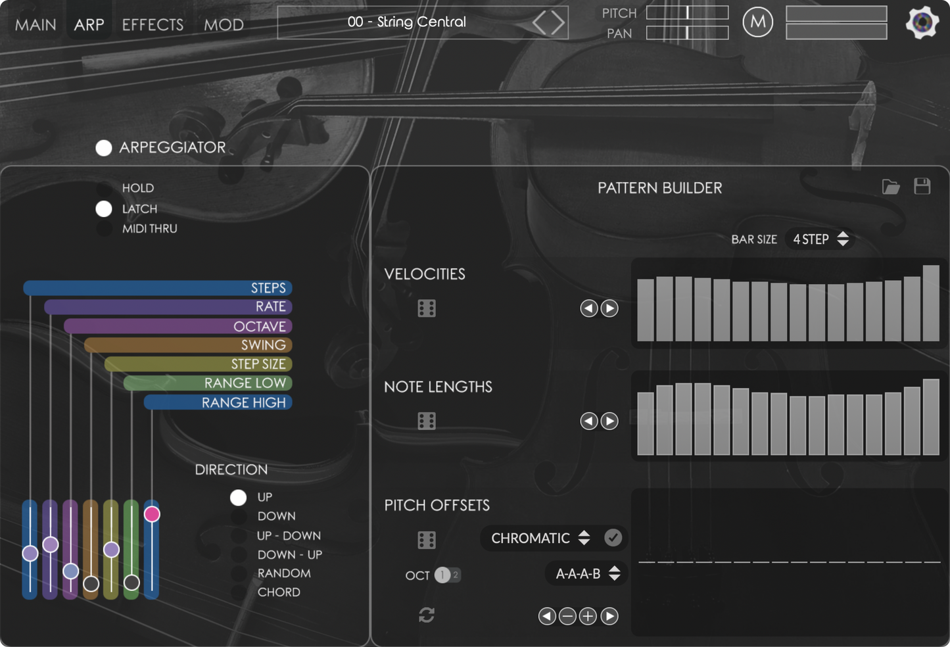Click the Pitch Offsets dice icon
This screenshot has width=950, height=647.
(427, 540)
